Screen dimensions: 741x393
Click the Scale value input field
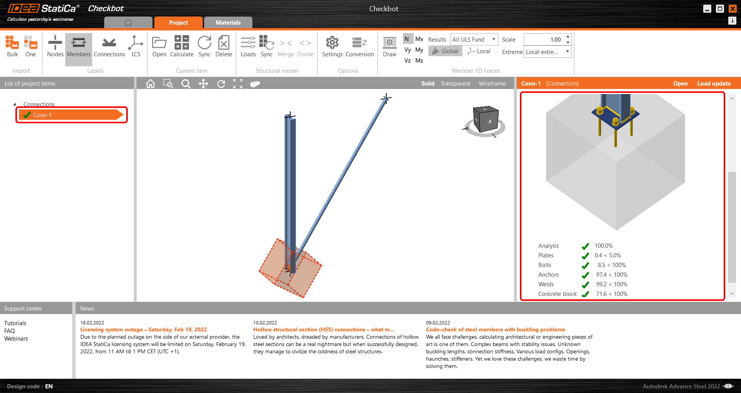coord(544,39)
